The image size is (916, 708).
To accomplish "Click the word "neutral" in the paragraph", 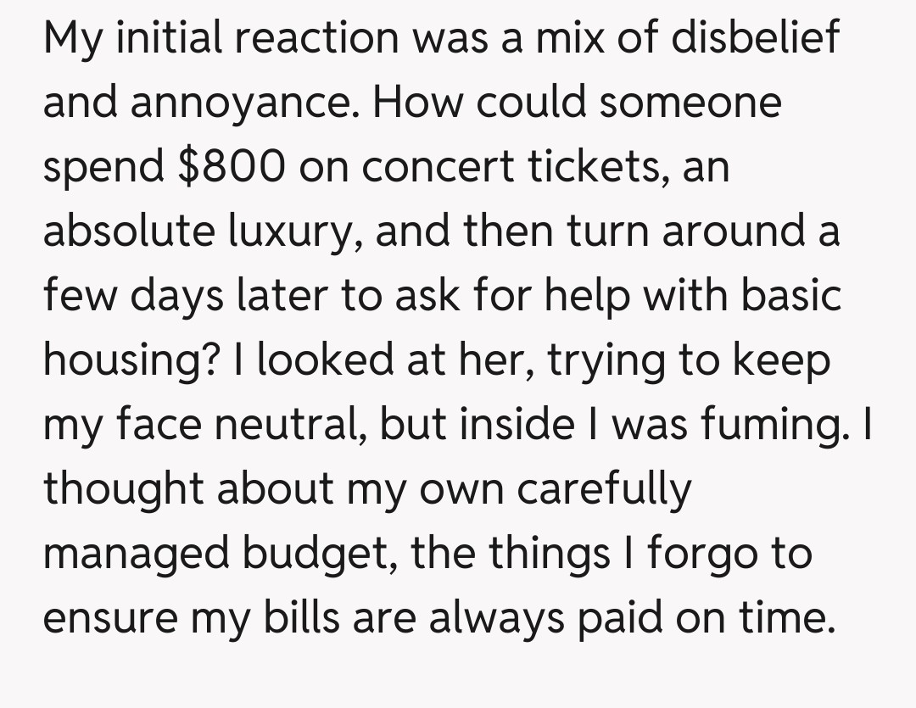I will click(x=290, y=425).
